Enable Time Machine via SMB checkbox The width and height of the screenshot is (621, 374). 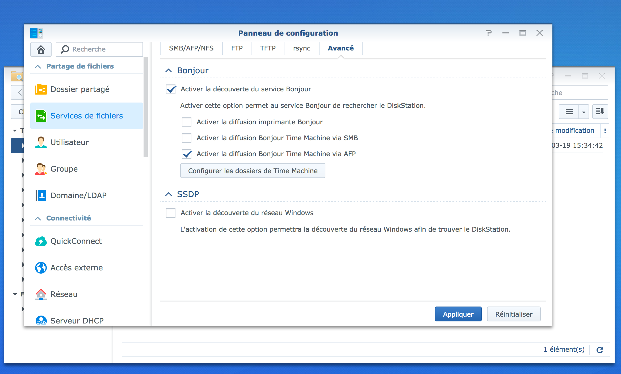tap(187, 138)
